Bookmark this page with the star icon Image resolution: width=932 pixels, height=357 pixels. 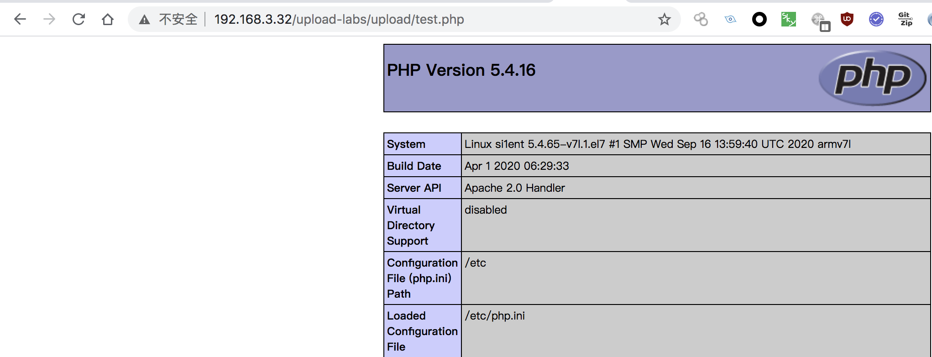click(x=664, y=19)
